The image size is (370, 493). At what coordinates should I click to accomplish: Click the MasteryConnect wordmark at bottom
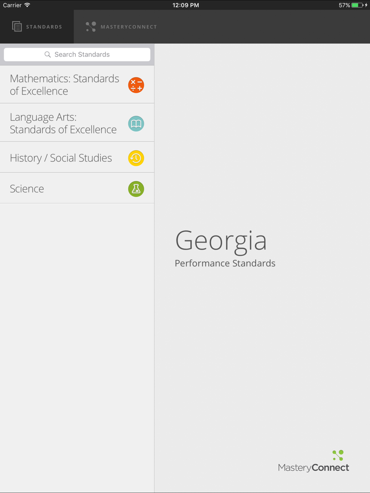313,467
